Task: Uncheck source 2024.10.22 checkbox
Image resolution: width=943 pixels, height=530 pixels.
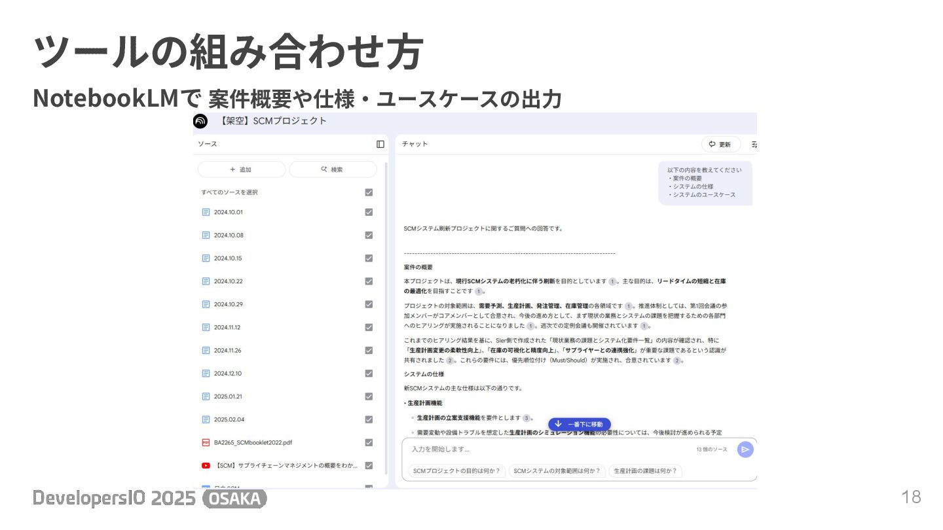Action: [369, 281]
